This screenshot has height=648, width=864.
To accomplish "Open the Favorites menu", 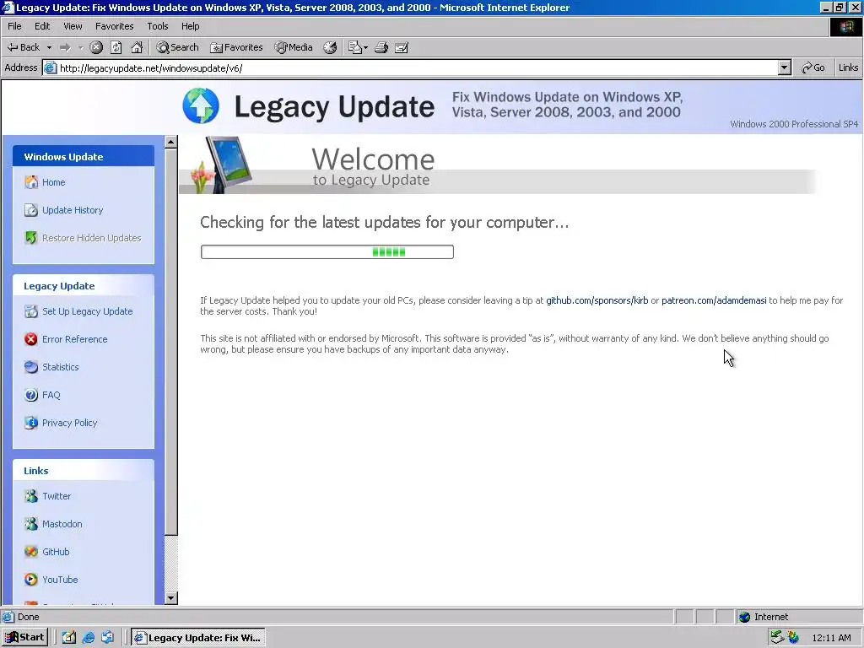I will click(115, 26).
